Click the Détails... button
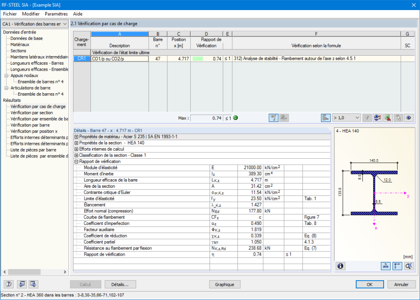 coord(120,285)
